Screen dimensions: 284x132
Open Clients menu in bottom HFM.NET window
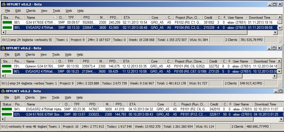click(30, 98)
